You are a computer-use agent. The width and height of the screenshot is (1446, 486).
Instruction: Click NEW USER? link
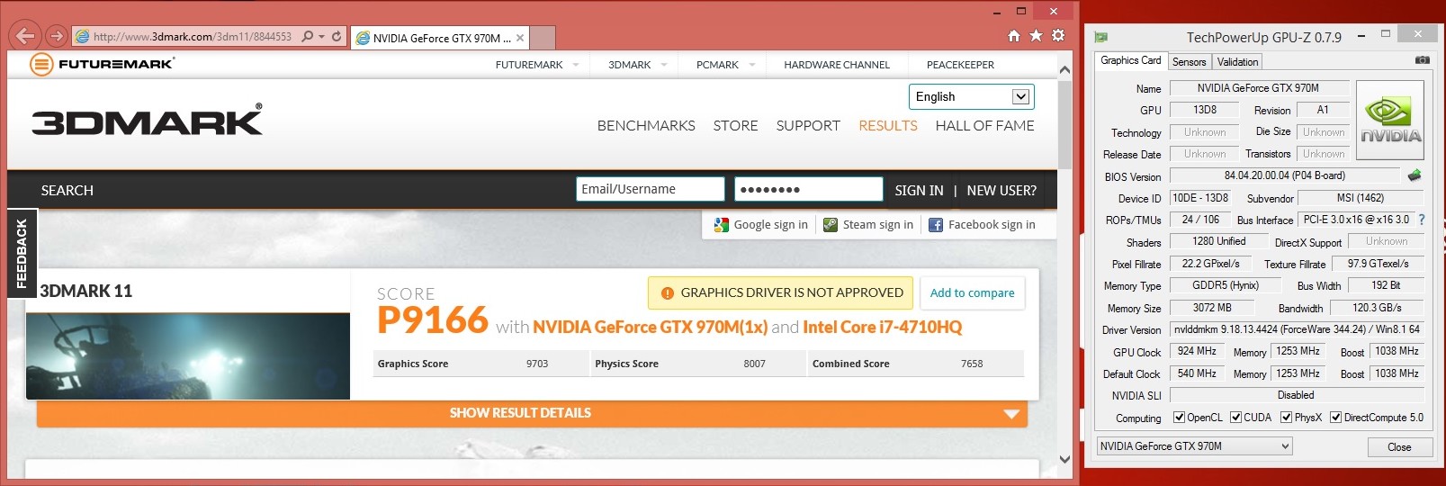click(1001, 191)
